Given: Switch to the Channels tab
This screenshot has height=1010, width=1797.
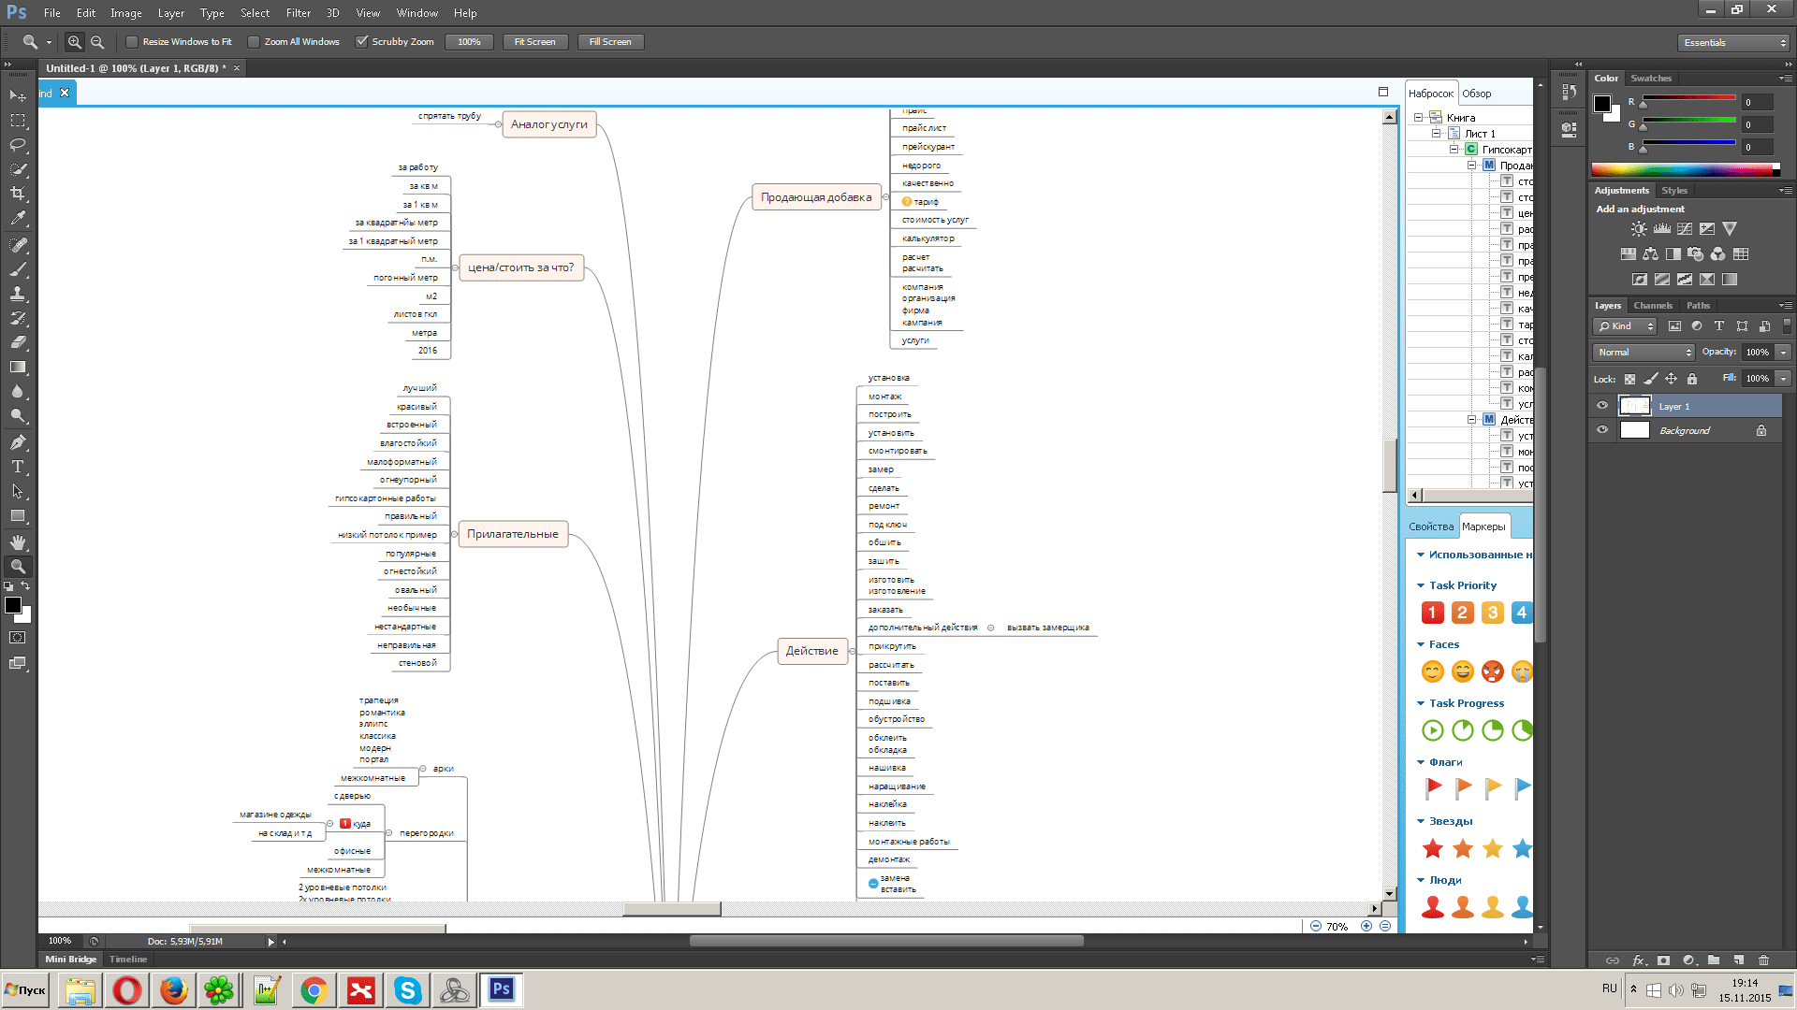Looking at the screenshot, I should point(1652,306).
